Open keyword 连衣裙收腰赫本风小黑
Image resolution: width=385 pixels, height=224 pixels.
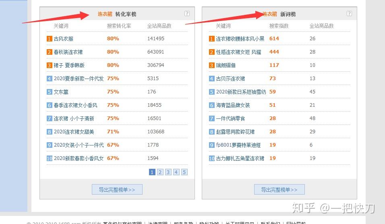click(240, 39)
